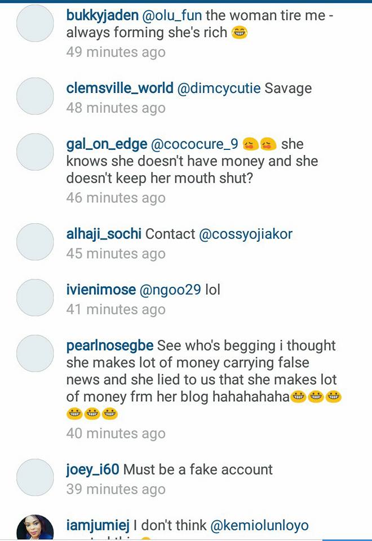Tap alhaji_sochi's avatar circle
The image size is (372, 541).
pos(35,242)
